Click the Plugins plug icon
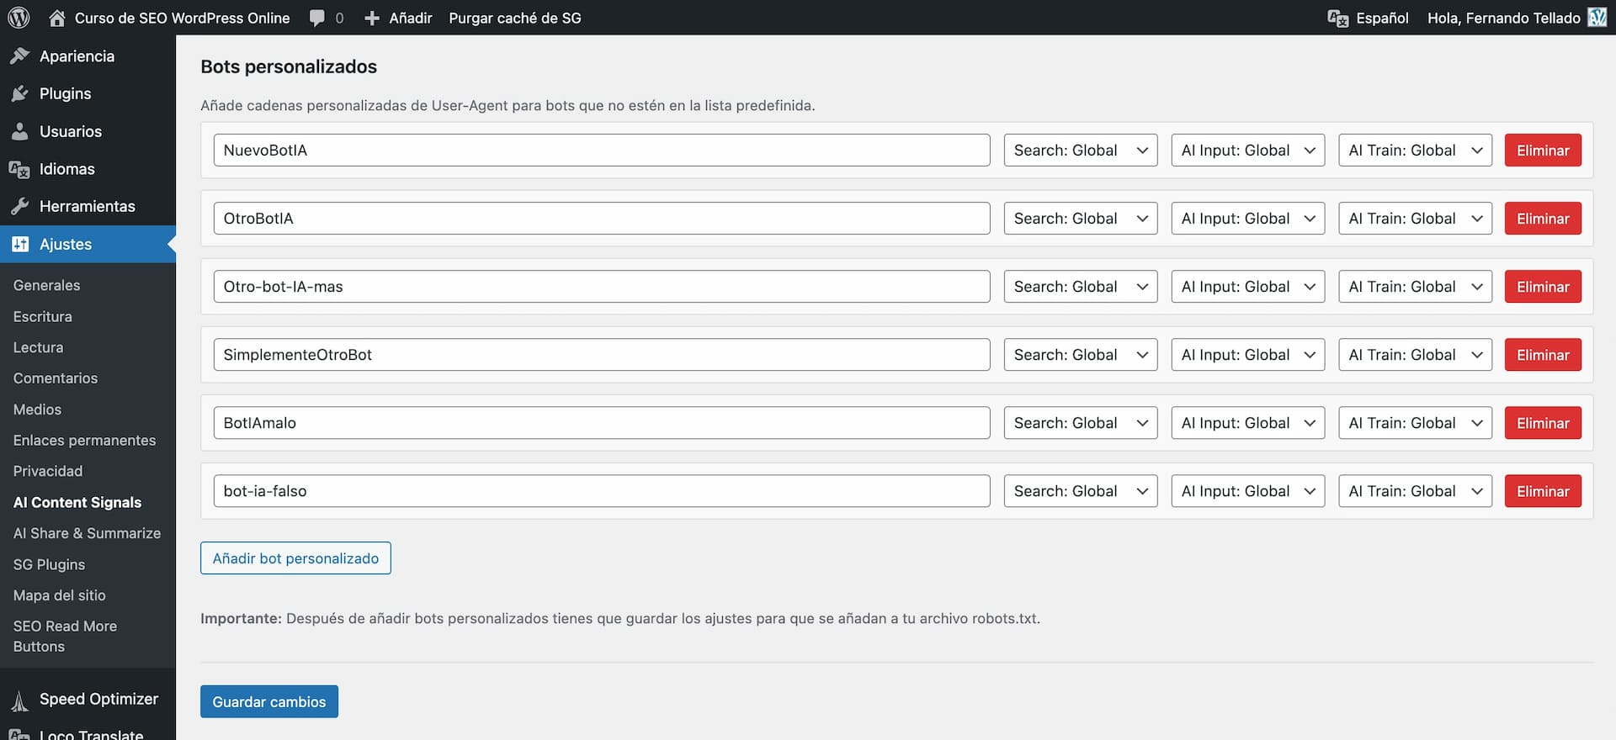Screen dimensions: 1616x740 coord(20,93)
